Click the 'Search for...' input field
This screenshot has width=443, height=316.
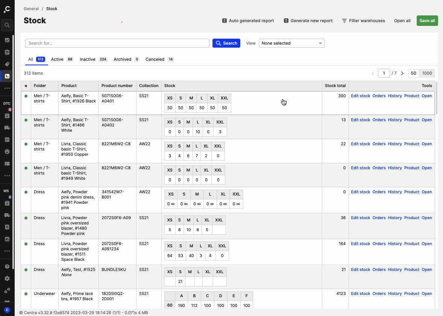click(x=117, y=43)
